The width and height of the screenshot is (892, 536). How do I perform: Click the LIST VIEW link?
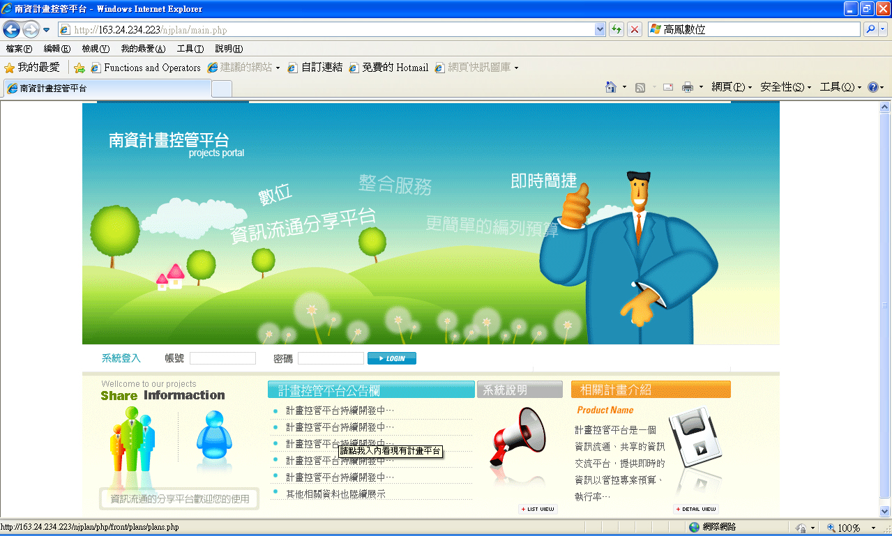(538, 510)
